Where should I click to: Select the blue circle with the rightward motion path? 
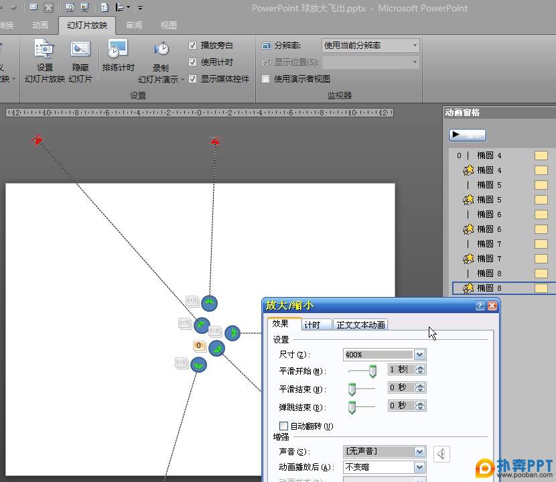click(x=232, y=333)
